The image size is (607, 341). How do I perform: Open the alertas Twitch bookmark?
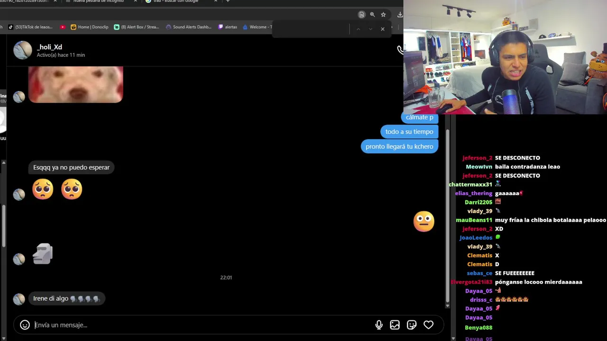(x=228, y=27)
